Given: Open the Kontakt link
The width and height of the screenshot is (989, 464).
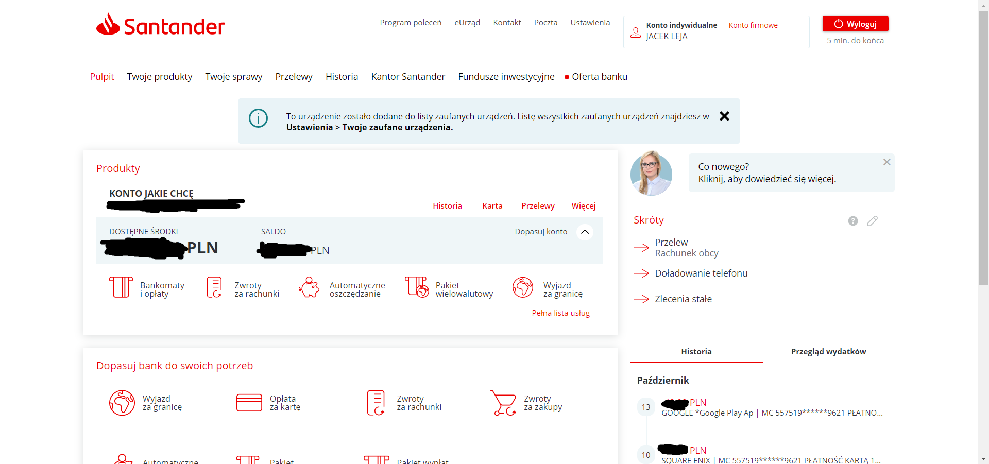Looking at the screenshot, I should [507, 23].
